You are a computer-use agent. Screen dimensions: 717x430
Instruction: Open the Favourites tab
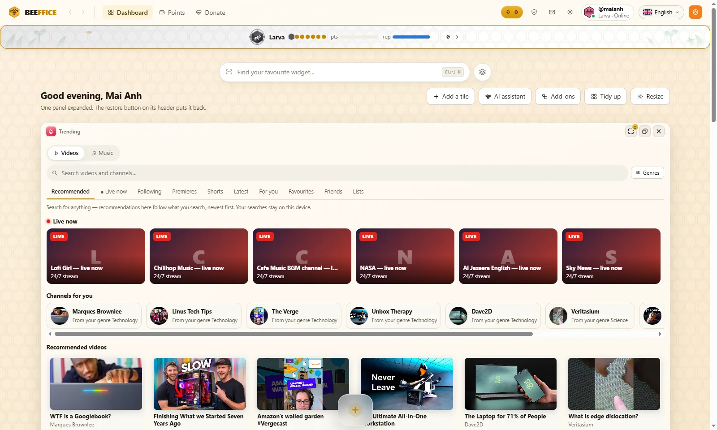pyautogui.click(x=301, y=192)
